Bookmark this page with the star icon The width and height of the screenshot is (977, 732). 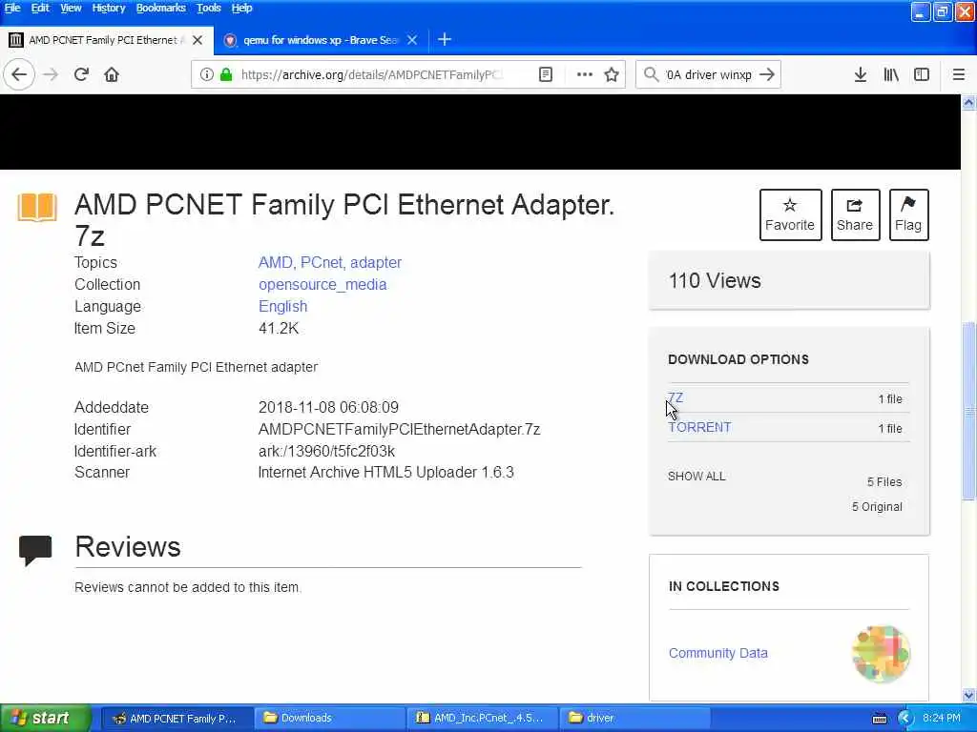(612, 74)
